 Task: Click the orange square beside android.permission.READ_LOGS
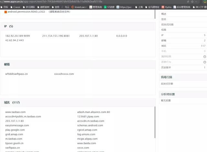(x=5, y=12)
